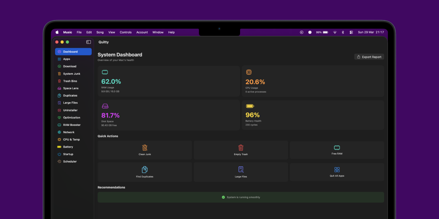The height and width of the screenshot is (219, 439).
Task: Open Bluetooth status in menu bar
Action: pyautogui.click(x=343, y=32)
